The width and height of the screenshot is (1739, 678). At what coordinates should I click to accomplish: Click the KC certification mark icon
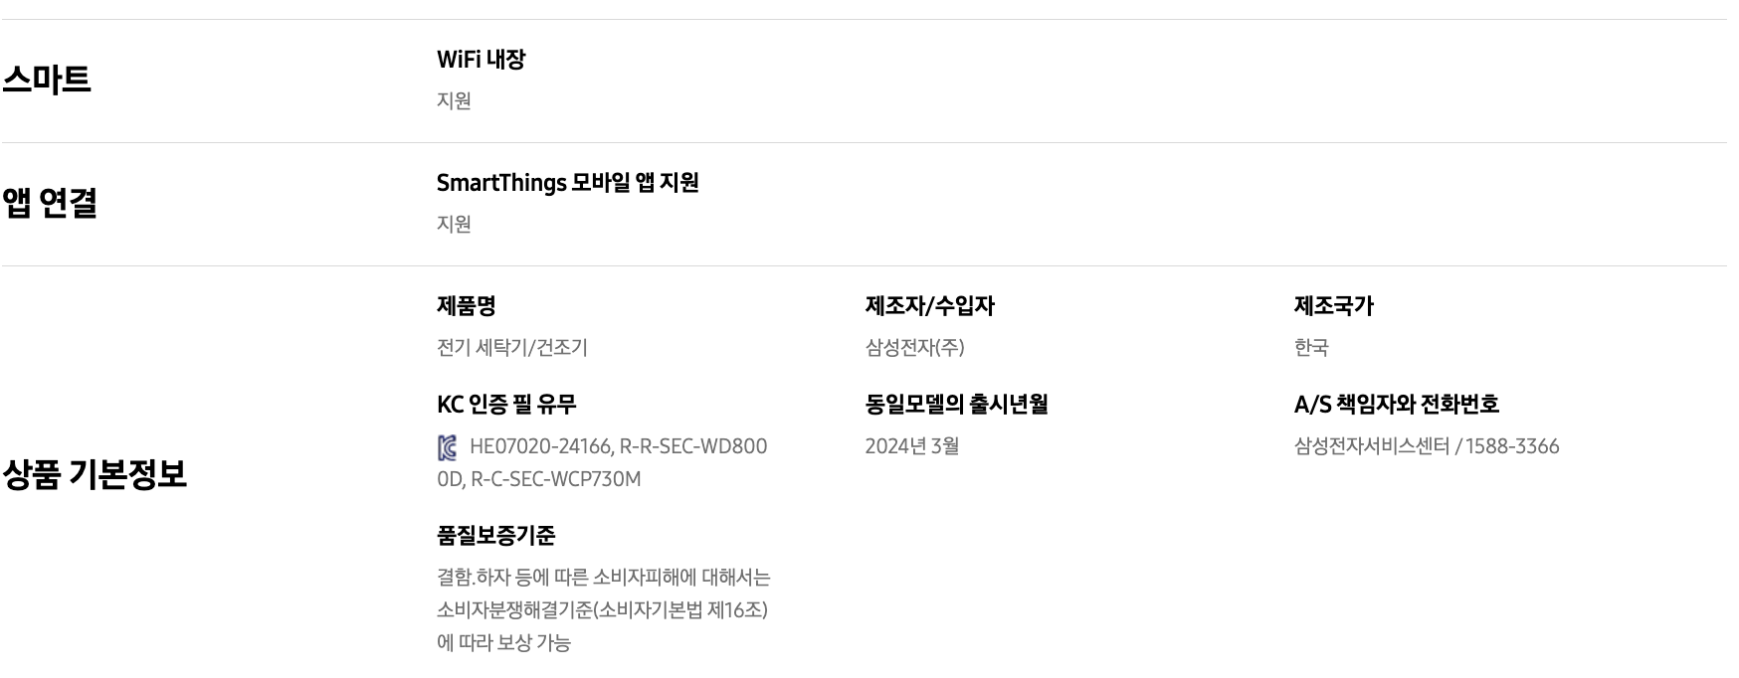[x=448, y=447]
